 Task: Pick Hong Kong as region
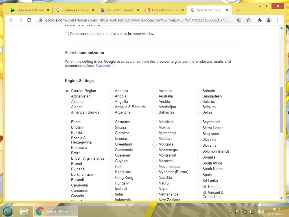[111, 178]
